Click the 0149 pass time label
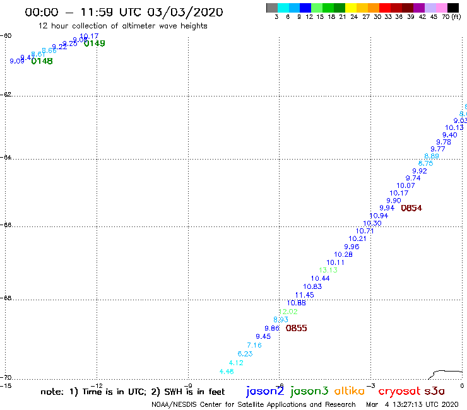Image resolution: width=467 pixels, height=410 pixels. pos(95,44)
